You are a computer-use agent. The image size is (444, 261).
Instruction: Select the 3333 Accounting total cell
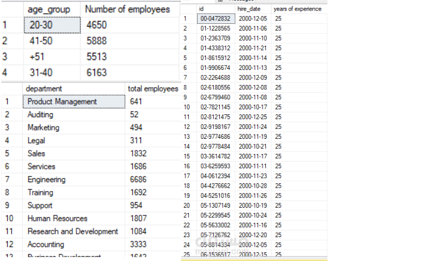(x=153, y=244)
